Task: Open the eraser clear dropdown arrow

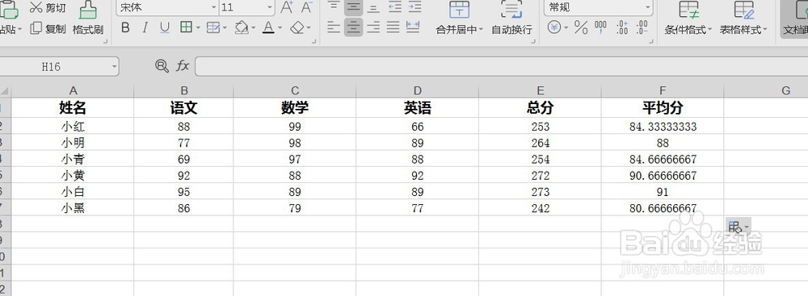Action: pyautogui.click(x=308, y=28)
